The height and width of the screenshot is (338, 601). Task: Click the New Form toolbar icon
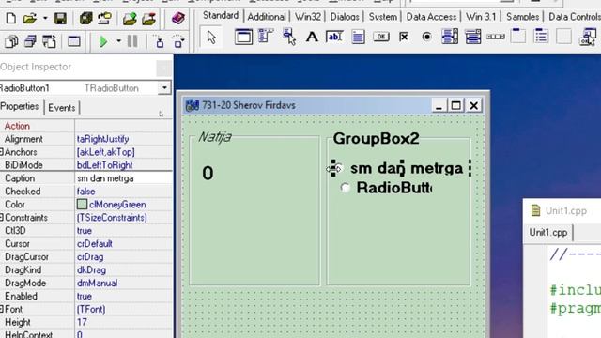(x=73, y=41)
